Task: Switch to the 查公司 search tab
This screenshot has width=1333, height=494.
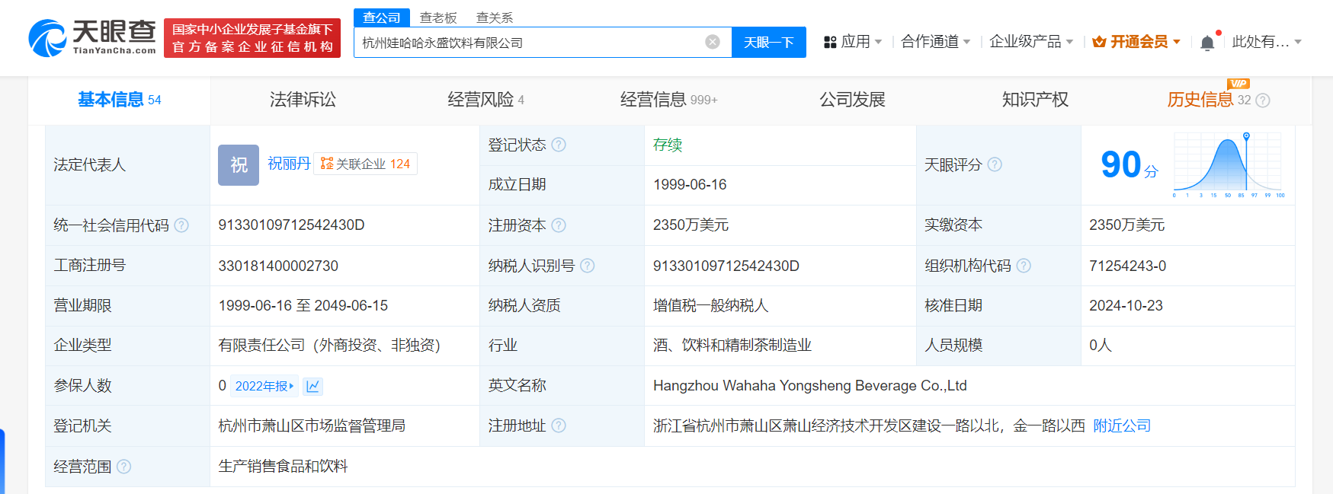Action: coord(382,18)
